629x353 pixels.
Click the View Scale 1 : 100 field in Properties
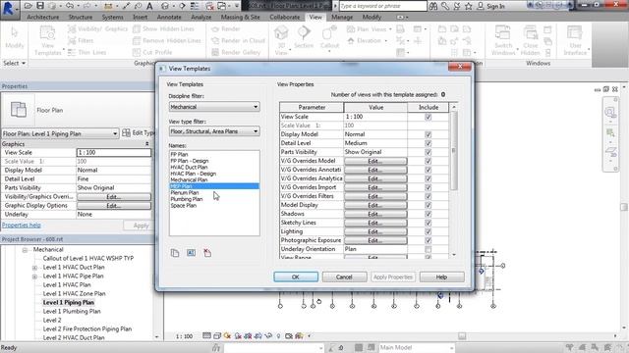pyautogui.click(x=114, y=153)
